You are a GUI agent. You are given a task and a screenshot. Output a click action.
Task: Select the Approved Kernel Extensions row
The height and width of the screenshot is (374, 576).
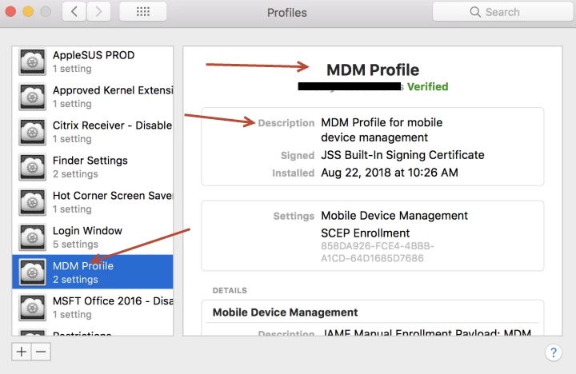pos(93,97)
